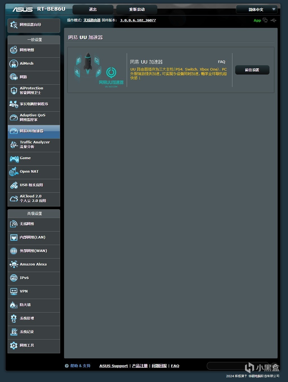
Task: Open the 外部网络(WAN) menu item
Action: point(34,251)
